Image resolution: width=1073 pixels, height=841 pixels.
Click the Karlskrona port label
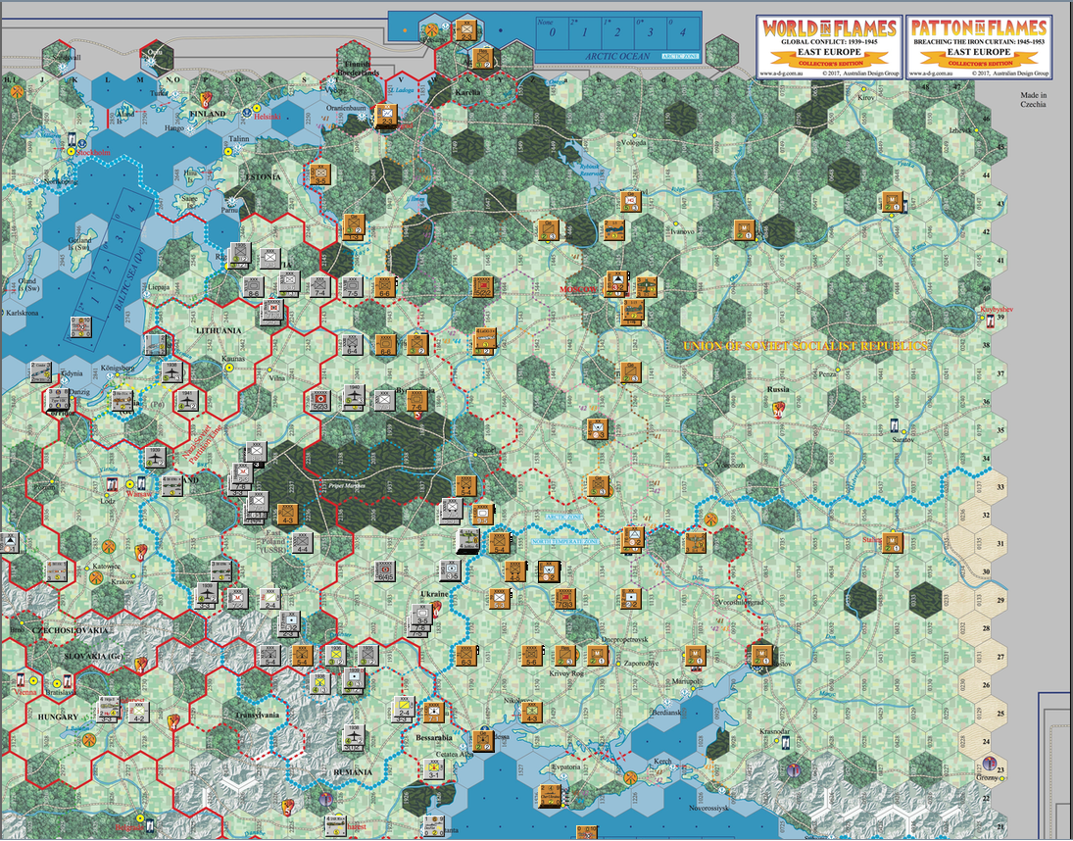click(x=22, y=313)
